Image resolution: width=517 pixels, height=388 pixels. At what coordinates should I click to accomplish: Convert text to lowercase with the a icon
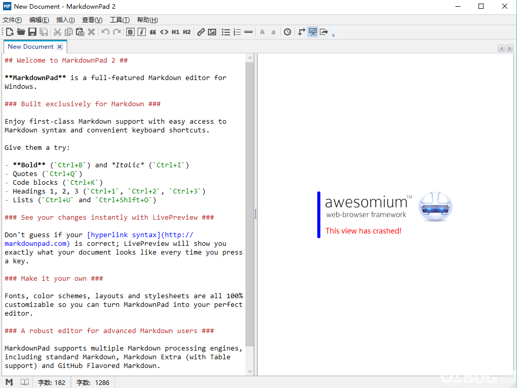point(273,32)
